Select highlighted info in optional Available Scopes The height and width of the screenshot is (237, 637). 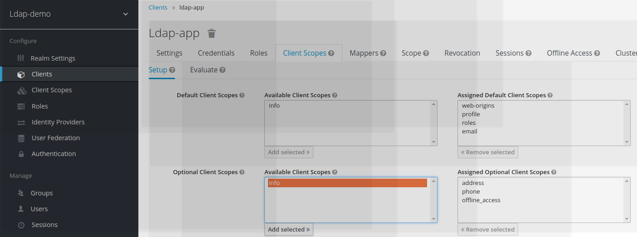pos(347,183)
